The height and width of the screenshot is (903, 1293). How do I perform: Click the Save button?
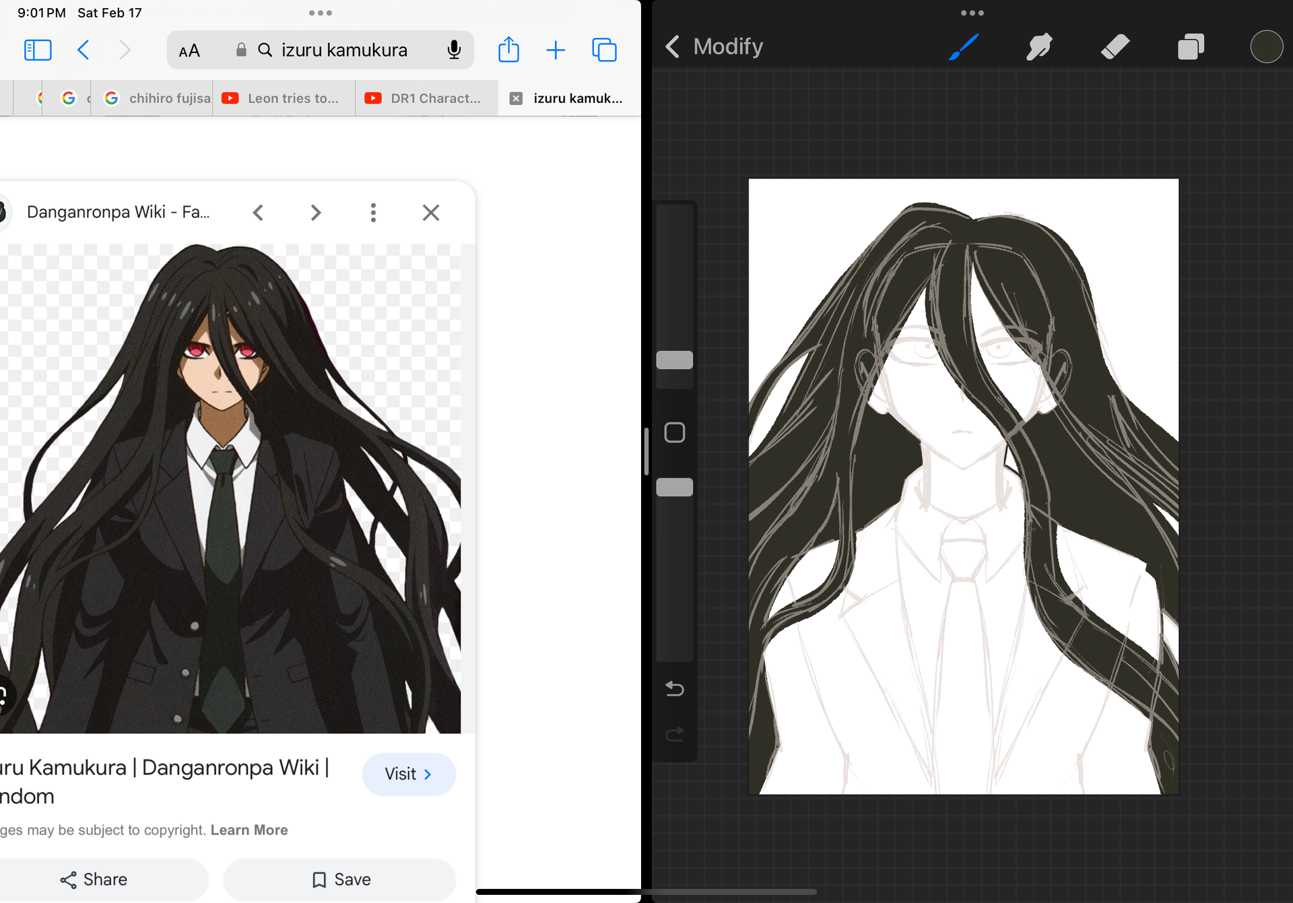340,879
